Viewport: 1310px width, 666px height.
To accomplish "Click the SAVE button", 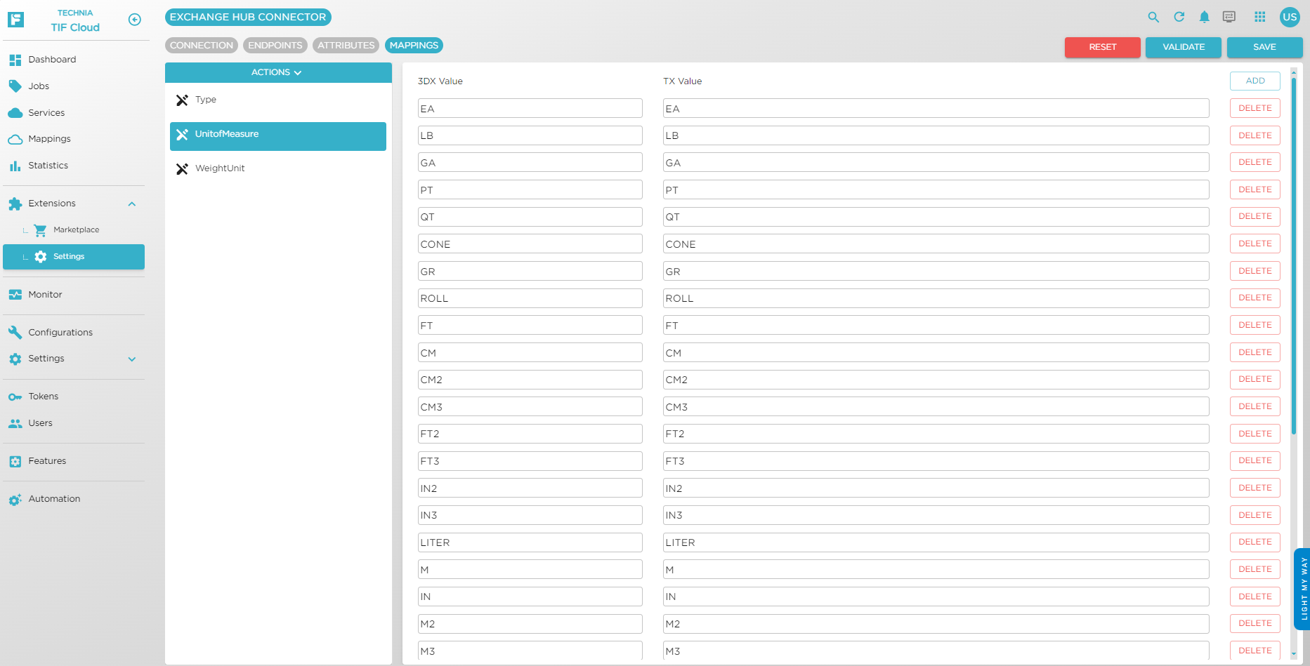I will 1264,47.
